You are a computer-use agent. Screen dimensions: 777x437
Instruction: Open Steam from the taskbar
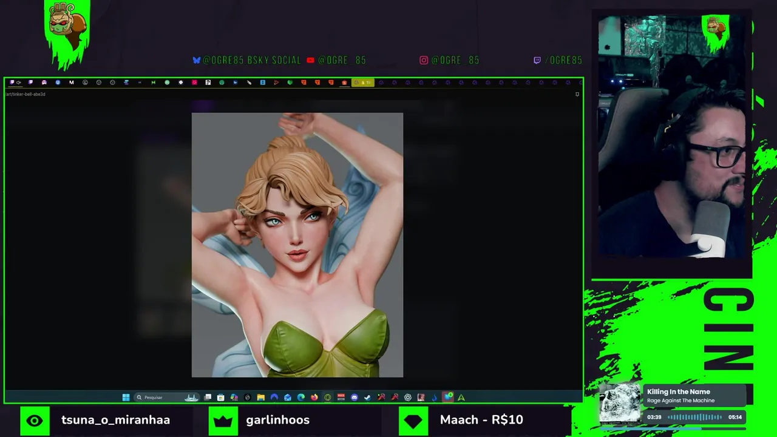tap(367, 398)
